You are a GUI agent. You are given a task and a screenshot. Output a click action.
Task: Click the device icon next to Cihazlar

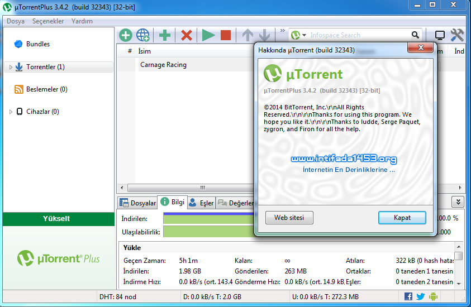pyautogui.click(x=19, y=112)
